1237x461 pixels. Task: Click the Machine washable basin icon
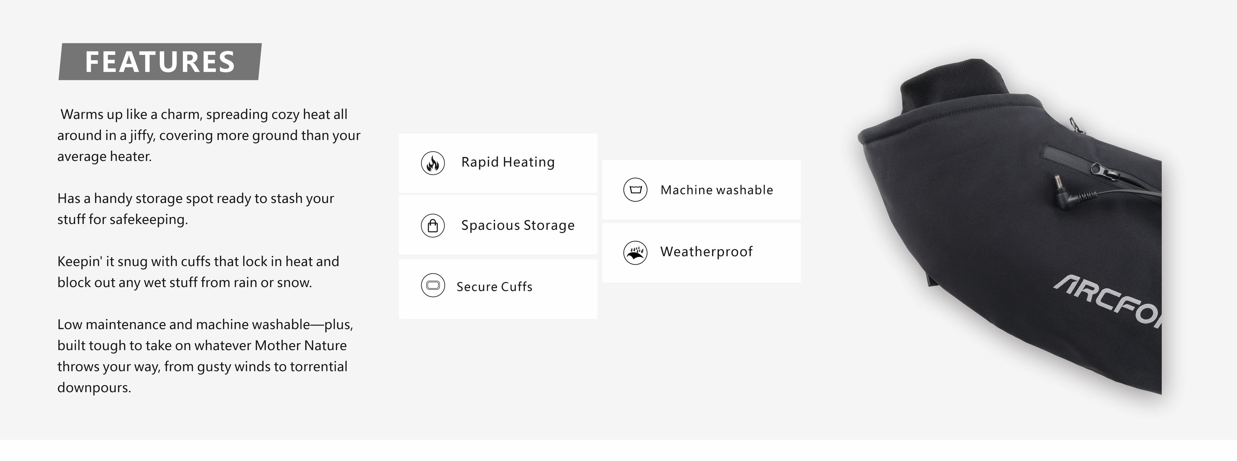click(x=635, y=190)
